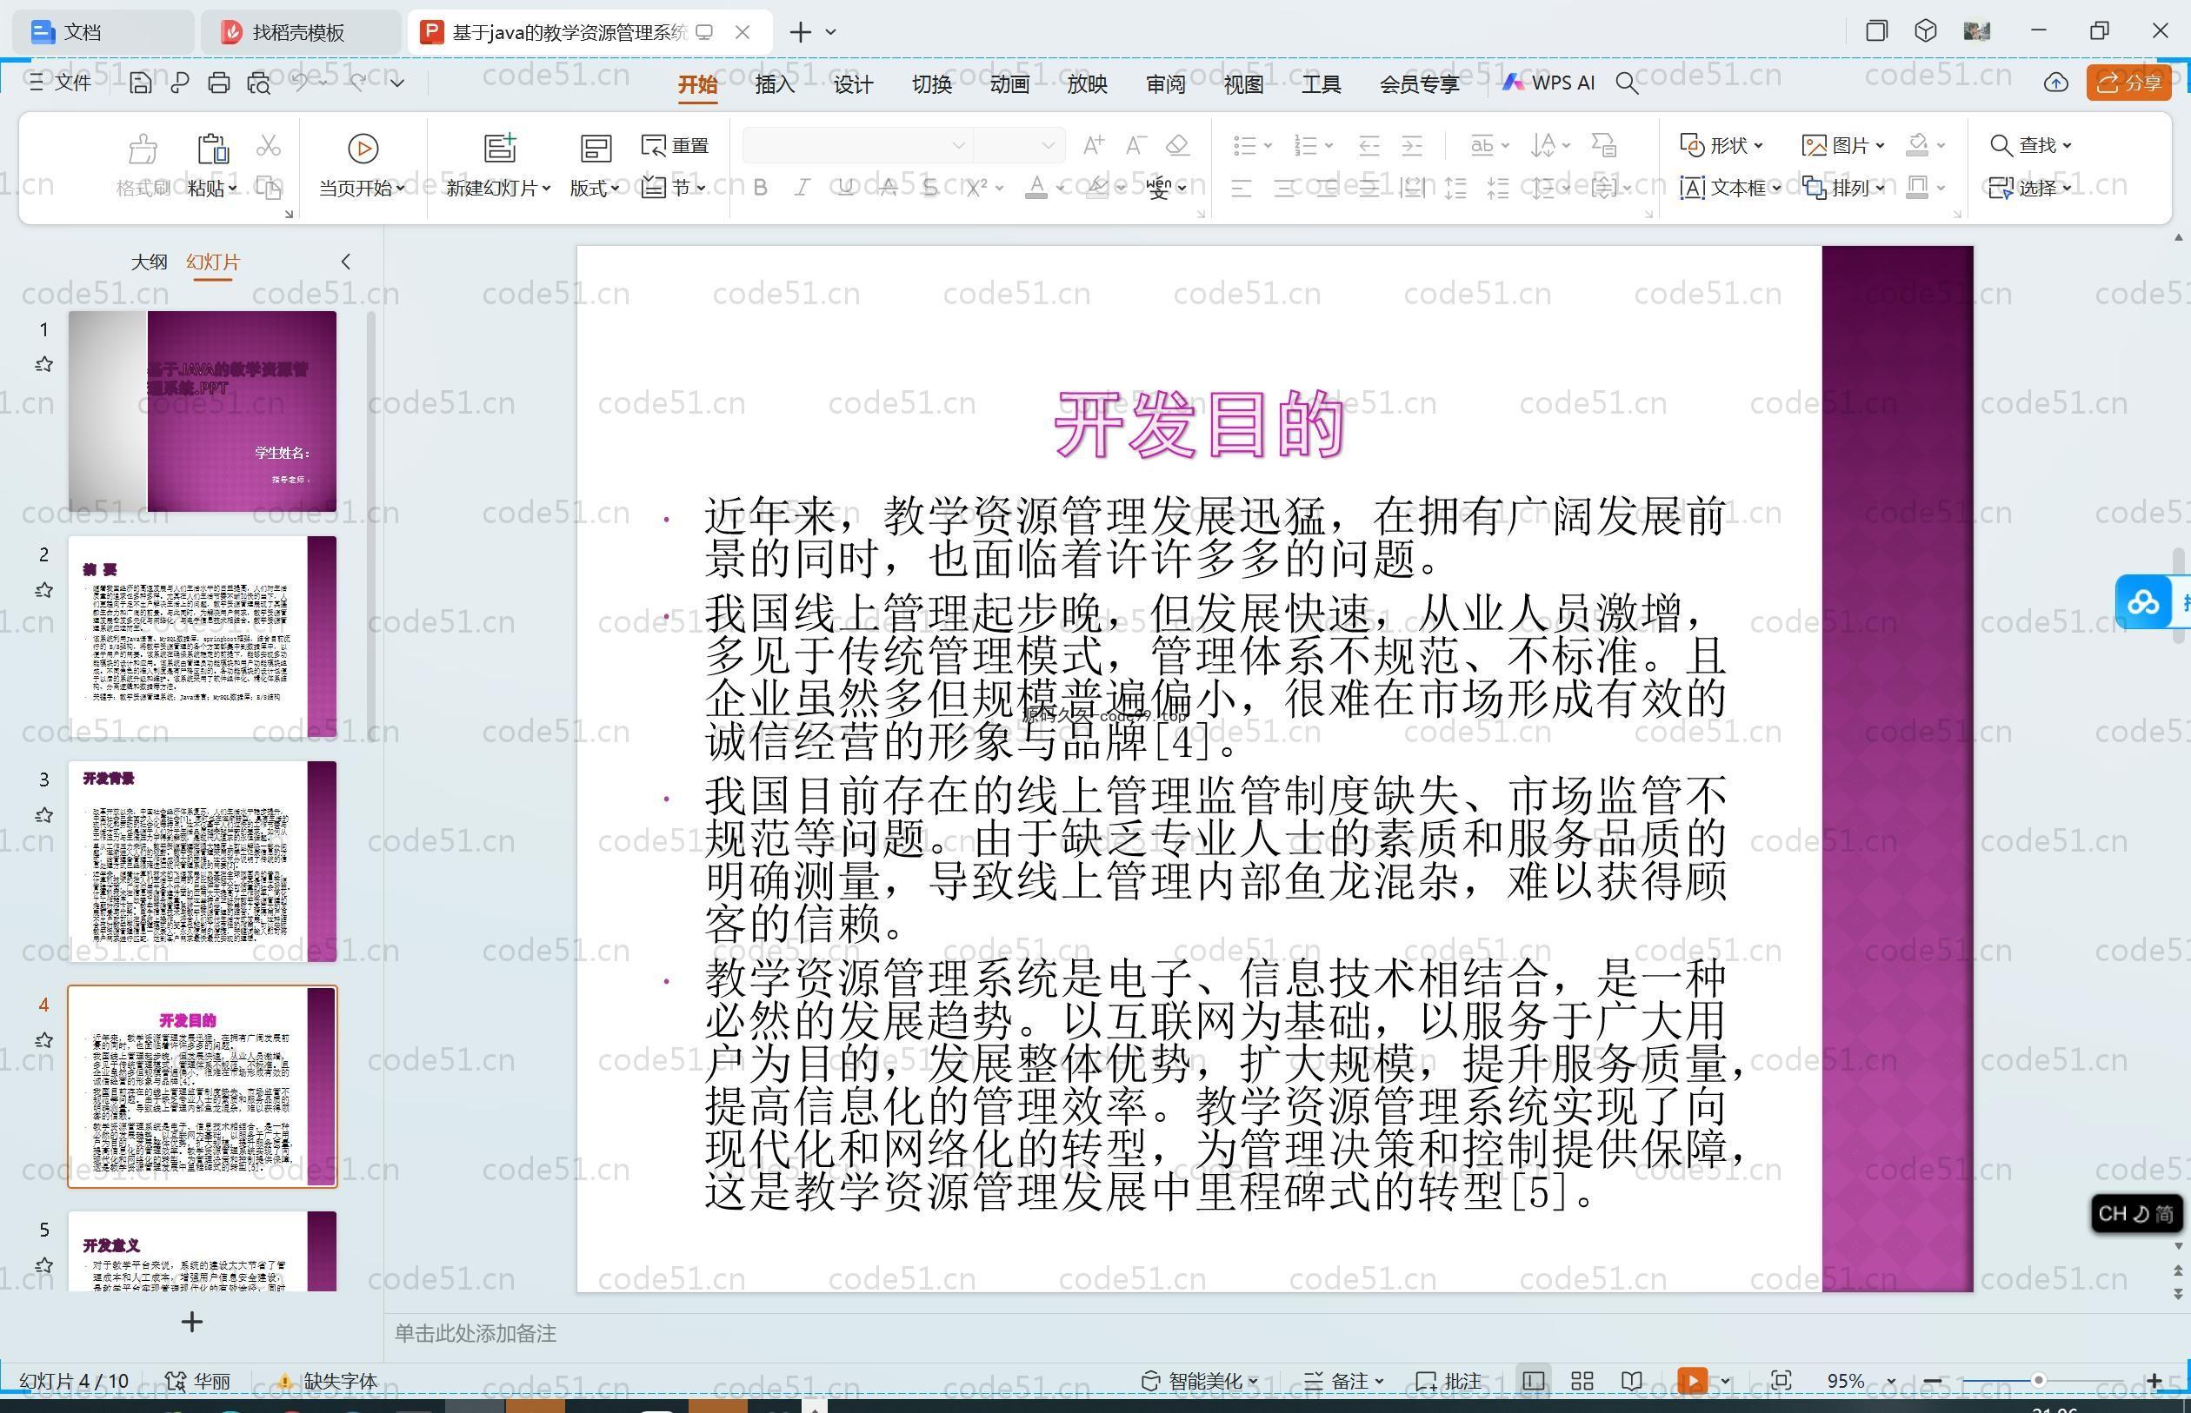Toggle Underline formatting
The image size is (2191, 1413).
[845, 188]
